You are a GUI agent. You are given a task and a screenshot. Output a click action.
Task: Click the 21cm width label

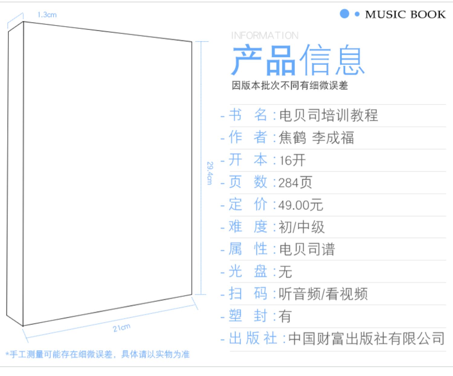pos(122,328)
